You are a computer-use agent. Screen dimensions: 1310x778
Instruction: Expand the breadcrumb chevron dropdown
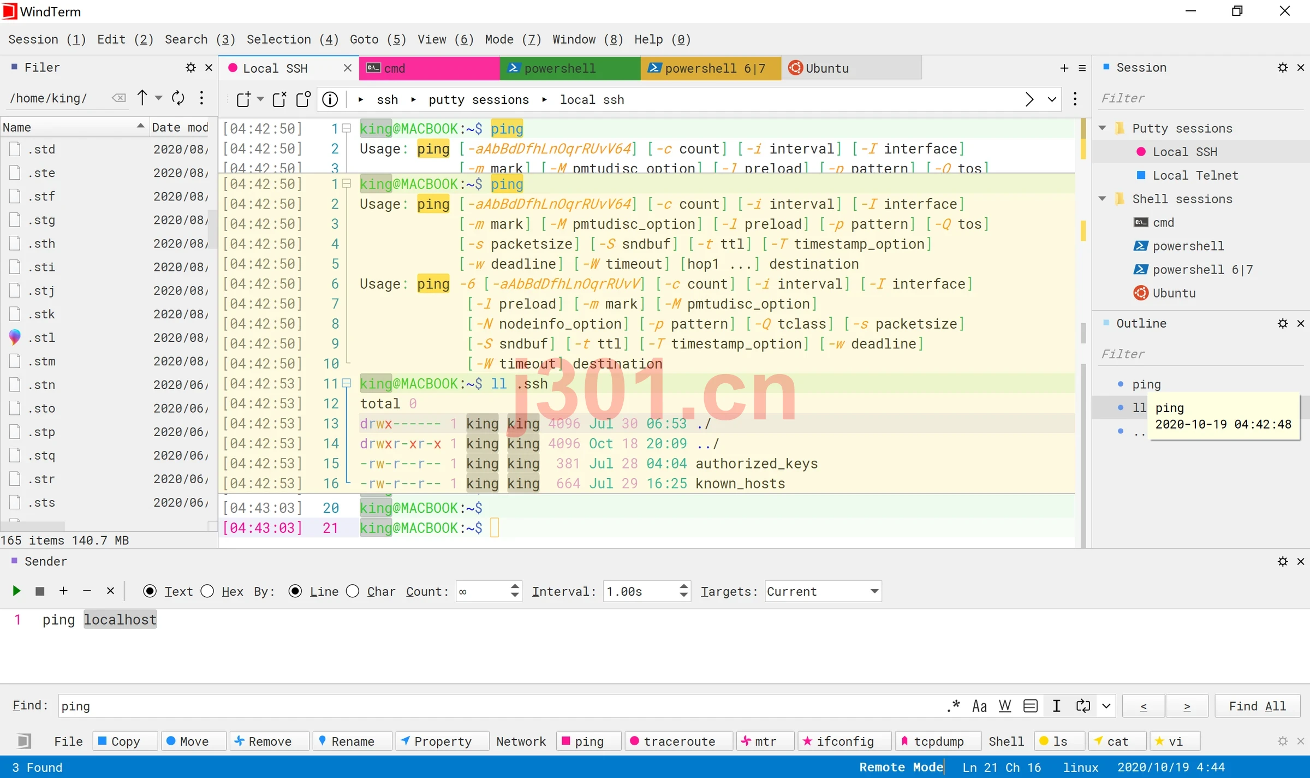pos(1052,99)
